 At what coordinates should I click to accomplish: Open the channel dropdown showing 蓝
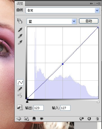pos(52,21)
